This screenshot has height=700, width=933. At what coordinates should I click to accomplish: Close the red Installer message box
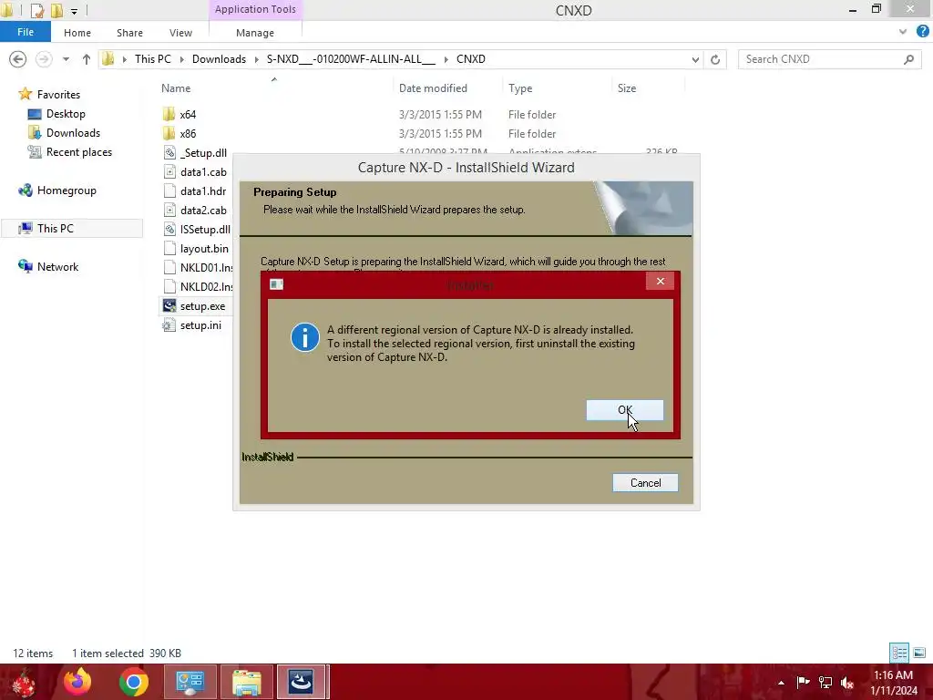click(x=660, y=281)
